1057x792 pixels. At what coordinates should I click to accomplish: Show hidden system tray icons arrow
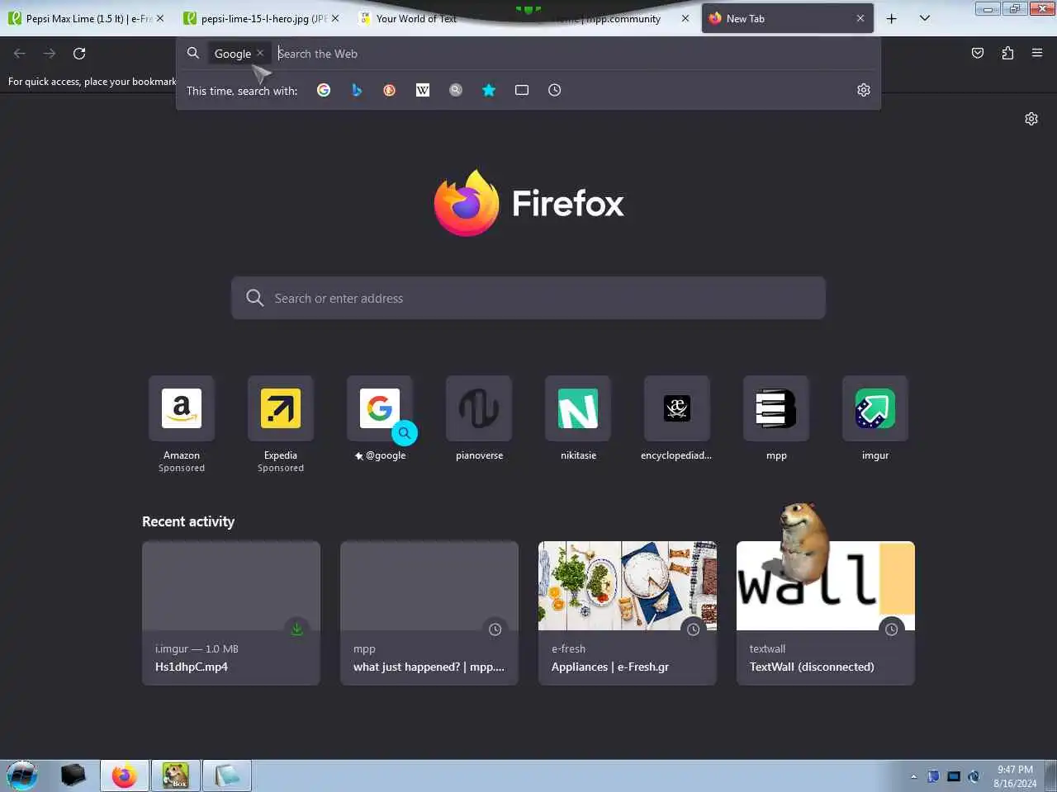[913, 776]
